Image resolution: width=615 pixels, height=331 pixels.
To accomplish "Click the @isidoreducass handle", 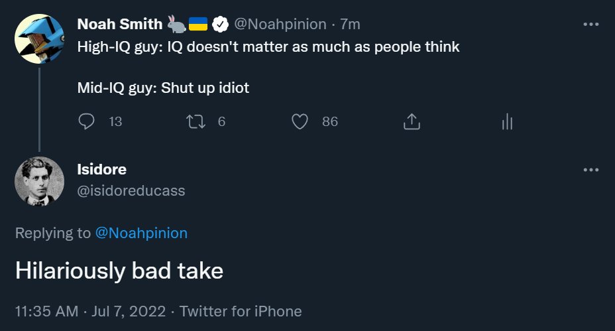I will pos(131,191).
